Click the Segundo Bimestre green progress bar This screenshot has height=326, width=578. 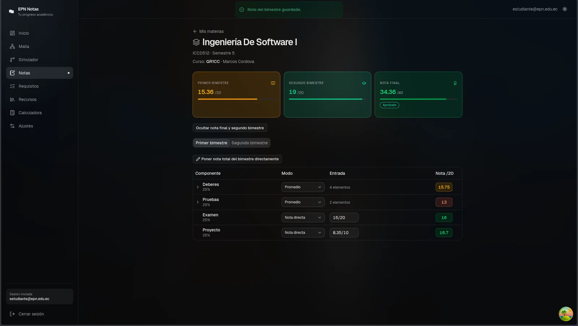pyautogui.click(x=327, y=99)
